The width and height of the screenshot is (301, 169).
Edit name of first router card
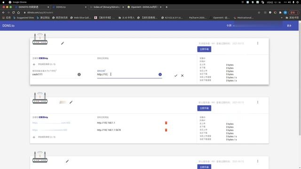(x=63, y=43)
